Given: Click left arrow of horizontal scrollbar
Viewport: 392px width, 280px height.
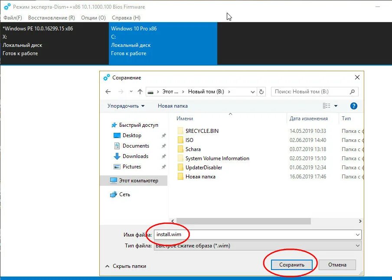Looking at the screenshot, I should (x=173, y=221).
